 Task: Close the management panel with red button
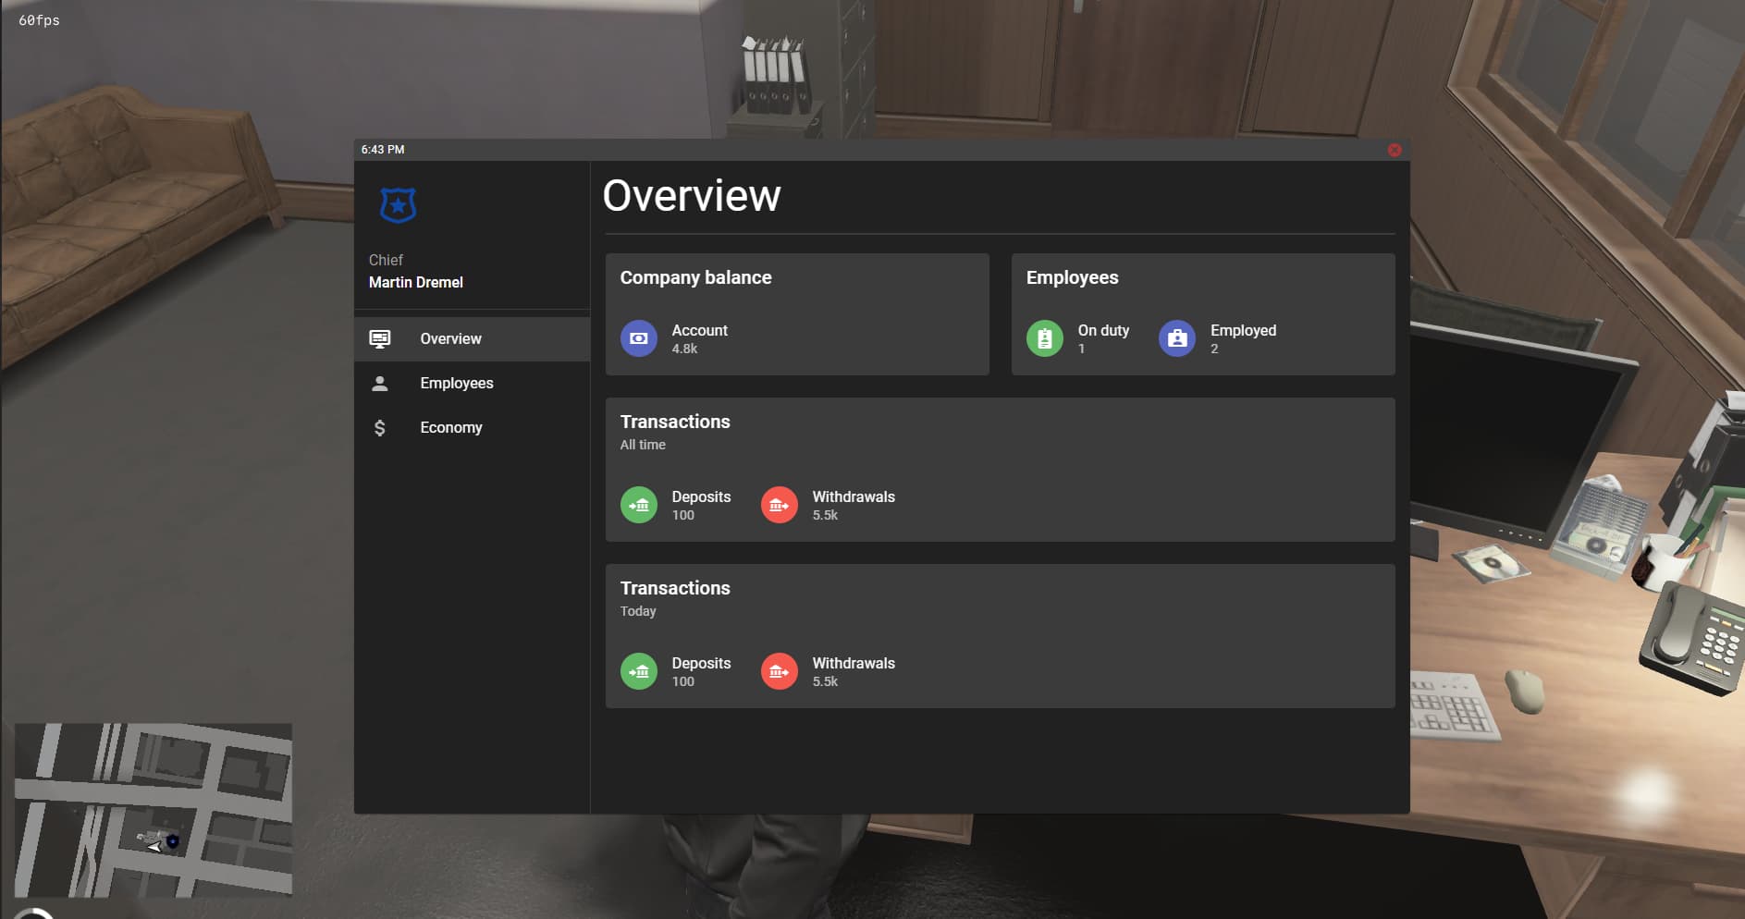(x=1395, y=150)
